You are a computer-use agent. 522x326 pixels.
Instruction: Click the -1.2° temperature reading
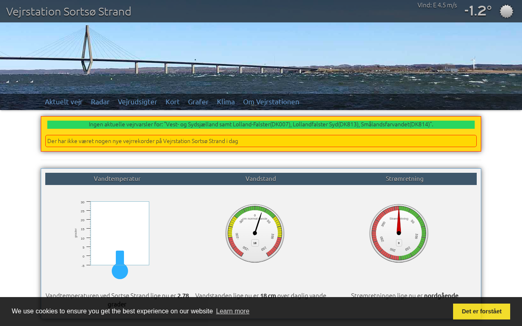point(478,11)
